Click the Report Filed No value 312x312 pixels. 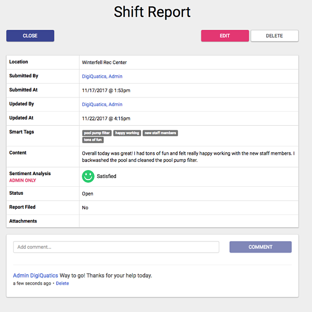coord(85,208)
